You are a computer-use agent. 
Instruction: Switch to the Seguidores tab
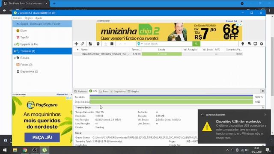(x=118, y=91)
